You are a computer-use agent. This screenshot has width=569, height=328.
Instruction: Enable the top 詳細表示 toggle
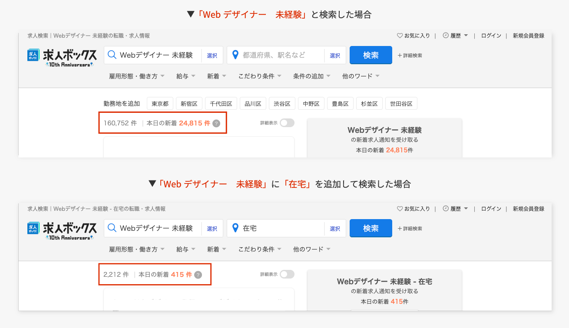pyautogui.click(x=287, y=123)
